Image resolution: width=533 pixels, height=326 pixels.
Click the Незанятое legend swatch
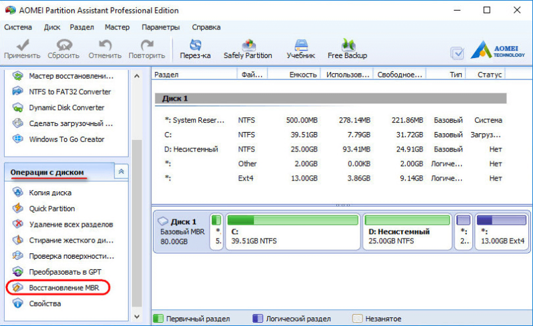[x=357, y=319]
